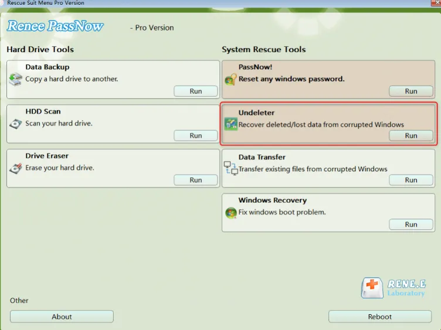
Task: Click 'Recover deleted/lost data from corrupted Windows' text
Action: (x=321, y=124)
